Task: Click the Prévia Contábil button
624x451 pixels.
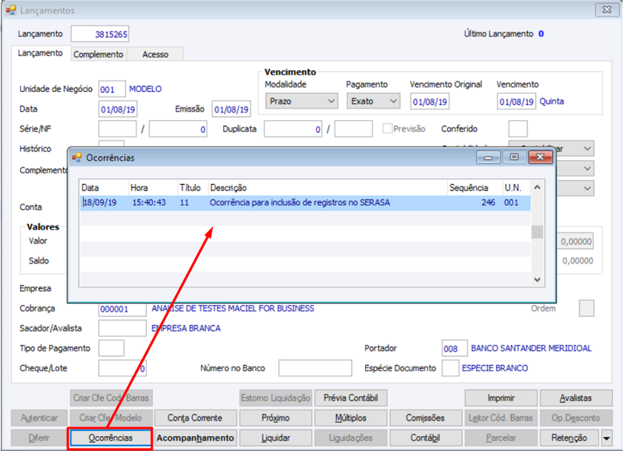Action: 350,398
